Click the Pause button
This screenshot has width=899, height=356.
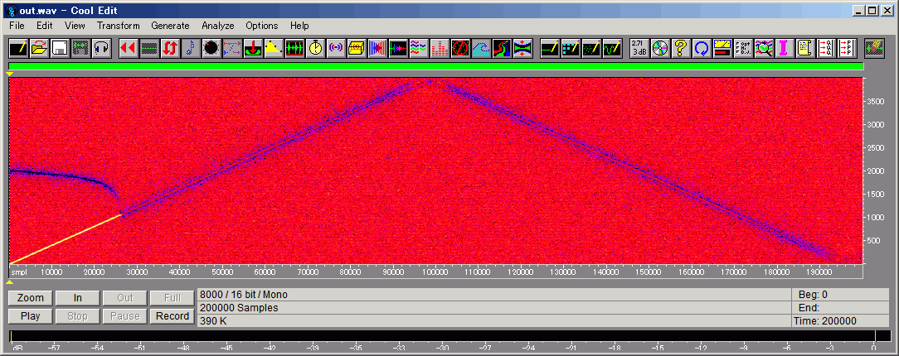coord(125,316)
